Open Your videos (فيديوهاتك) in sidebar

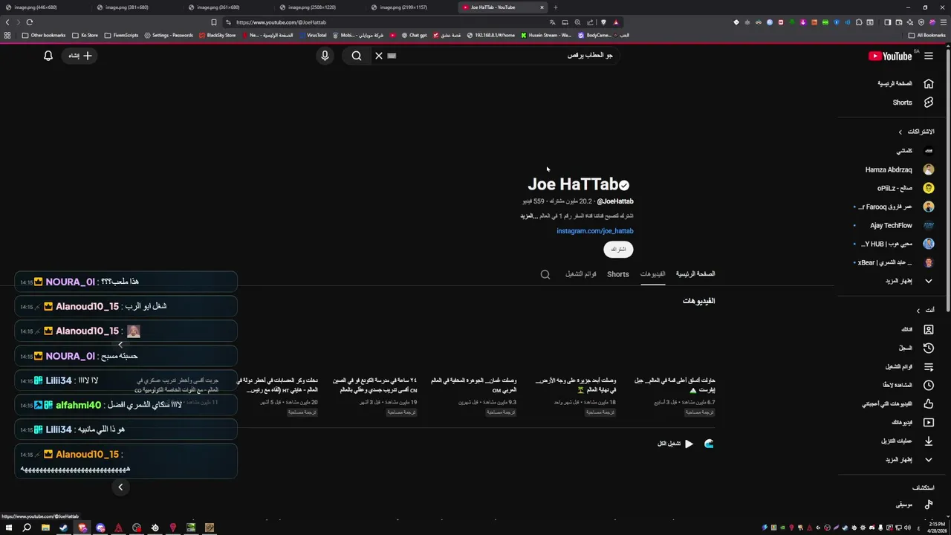click(x=912, y=422)
